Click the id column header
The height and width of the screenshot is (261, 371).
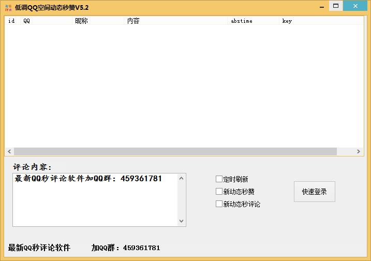click(x=12, y=21)
